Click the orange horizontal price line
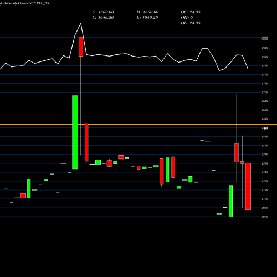 point(138,125)
